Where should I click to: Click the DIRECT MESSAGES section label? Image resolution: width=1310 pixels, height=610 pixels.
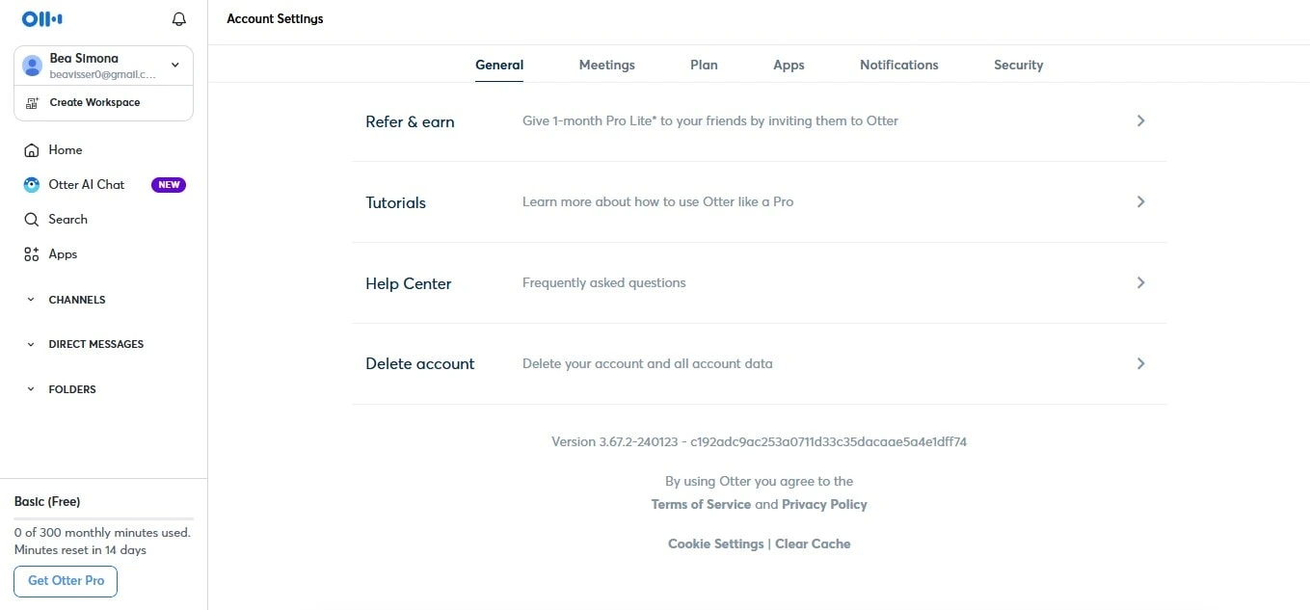click(96, 344)
